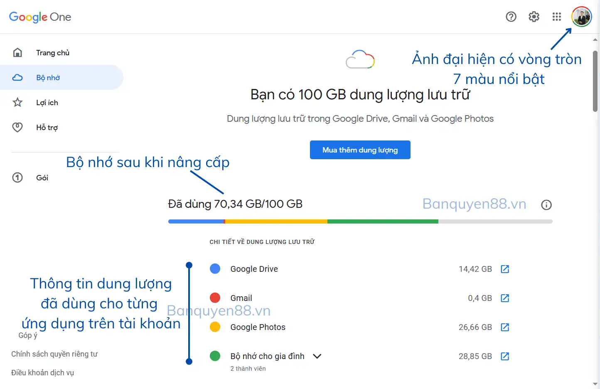Select the Bộ nhớ cloud icon
Screen dimensions: 600x389
click(17, 77)
